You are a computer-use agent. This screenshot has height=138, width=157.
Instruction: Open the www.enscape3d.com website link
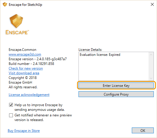[25, 54]
